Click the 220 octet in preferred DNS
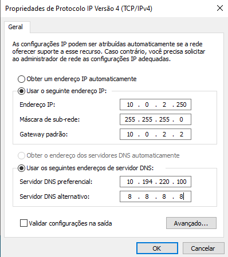Screen dimensions: 228x257 (x=164, y=182)
